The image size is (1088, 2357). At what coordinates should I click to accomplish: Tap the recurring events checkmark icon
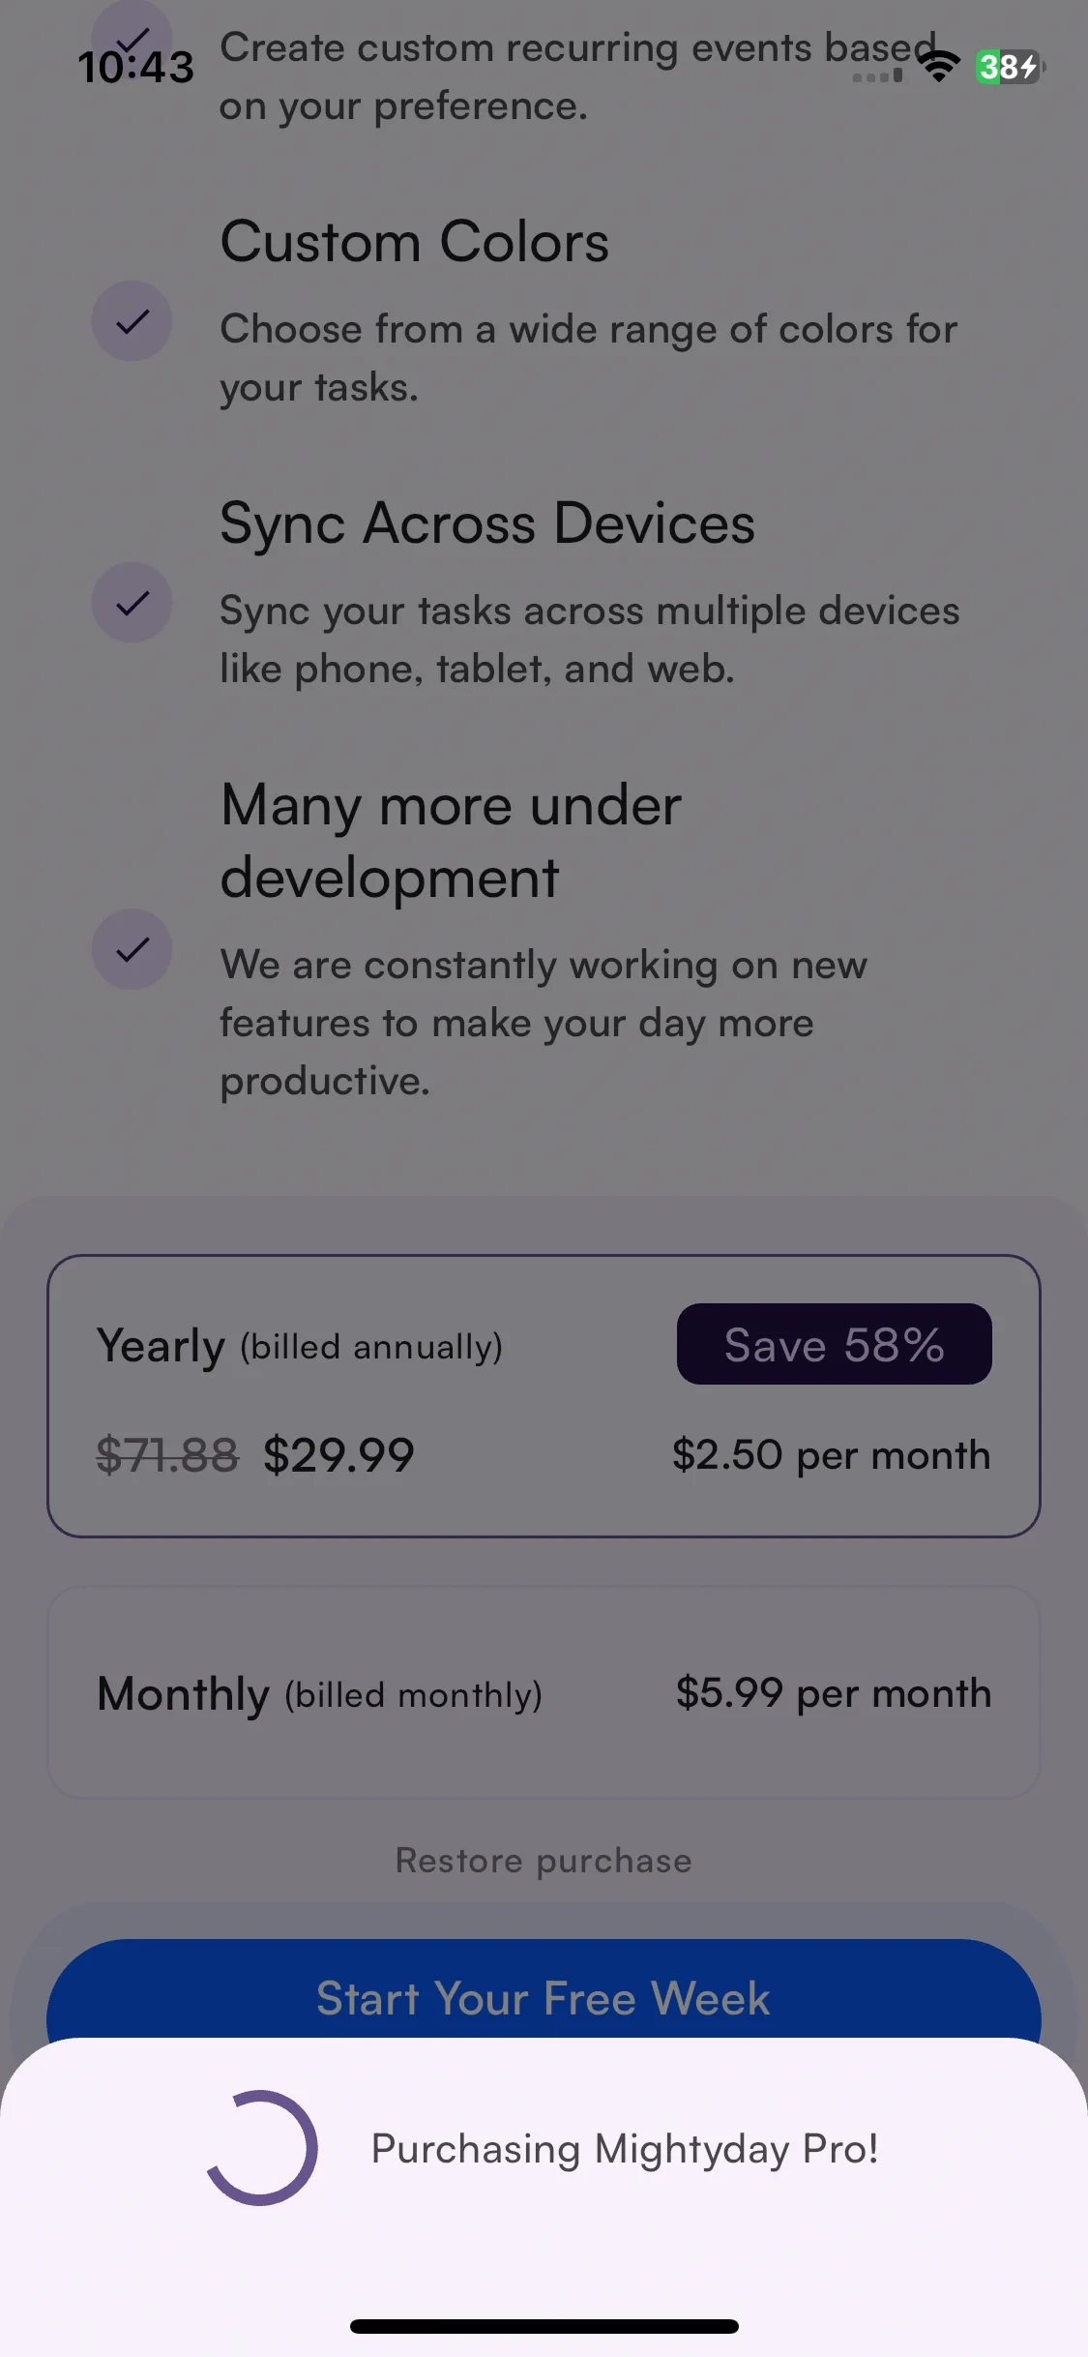[132, 29]
